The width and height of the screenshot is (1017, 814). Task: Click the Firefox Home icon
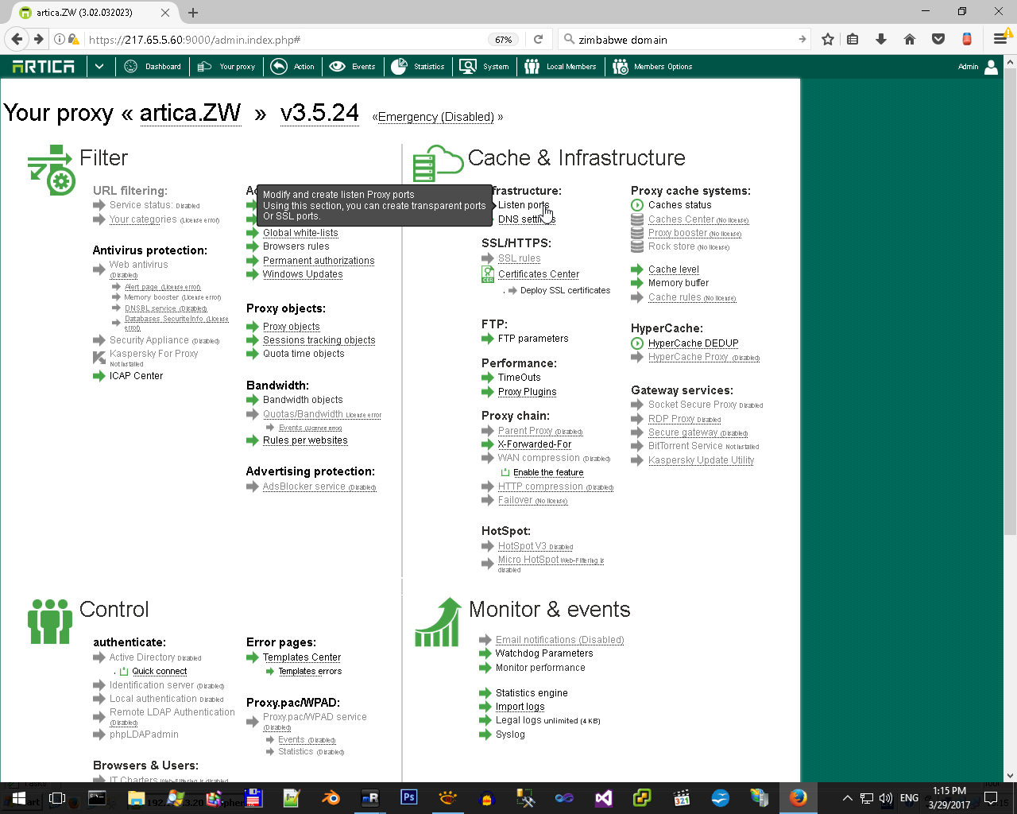pyautogui.click(x=910, y=39)
